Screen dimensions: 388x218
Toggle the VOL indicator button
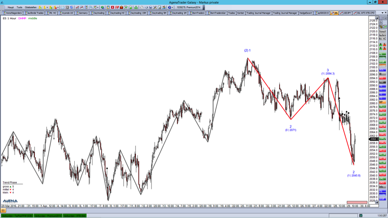tap(383, 70)
